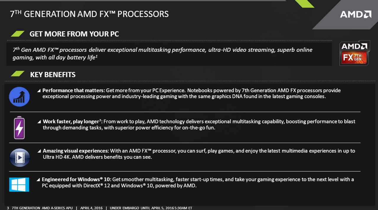Click the Performance that matters bold label
Screen dimensions: 378x210
[74, 90]
